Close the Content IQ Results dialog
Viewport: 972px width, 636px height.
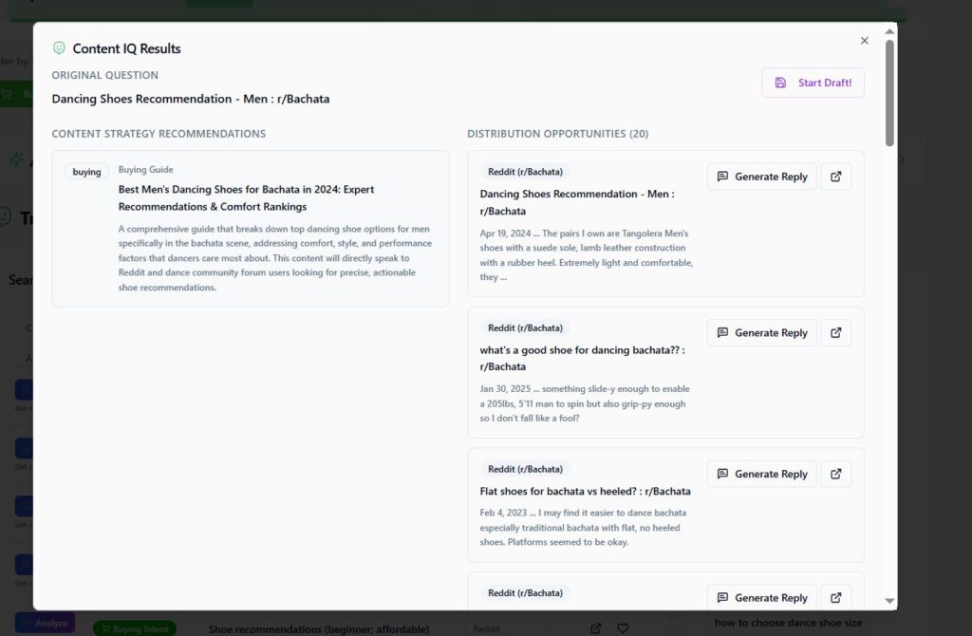[864, 41]
